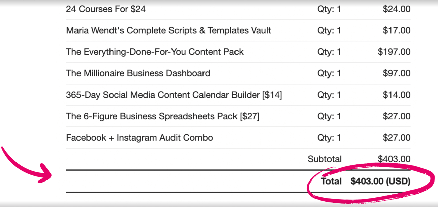Select The Millionaire Business Dashboard item

click(x=138, y=73)
